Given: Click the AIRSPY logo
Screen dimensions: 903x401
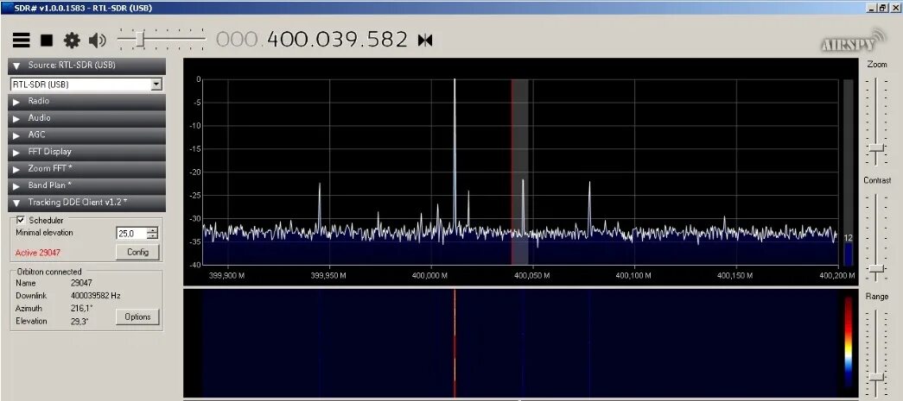Looking at the screenshot, I should pos(854,42).
